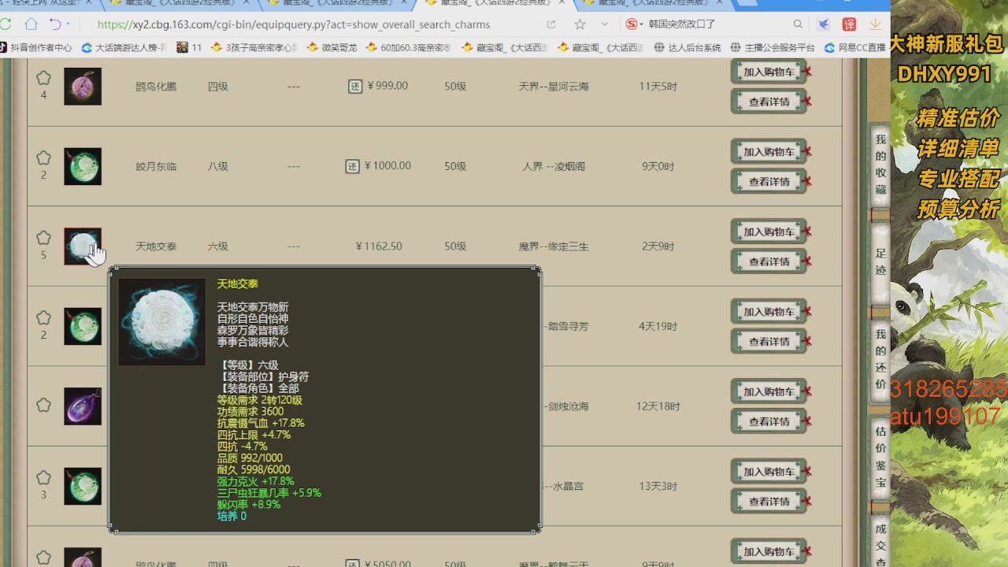Click the blue extension icon in toolbar
This screenshot has height=567, width=1008.
tap(824, 24)
